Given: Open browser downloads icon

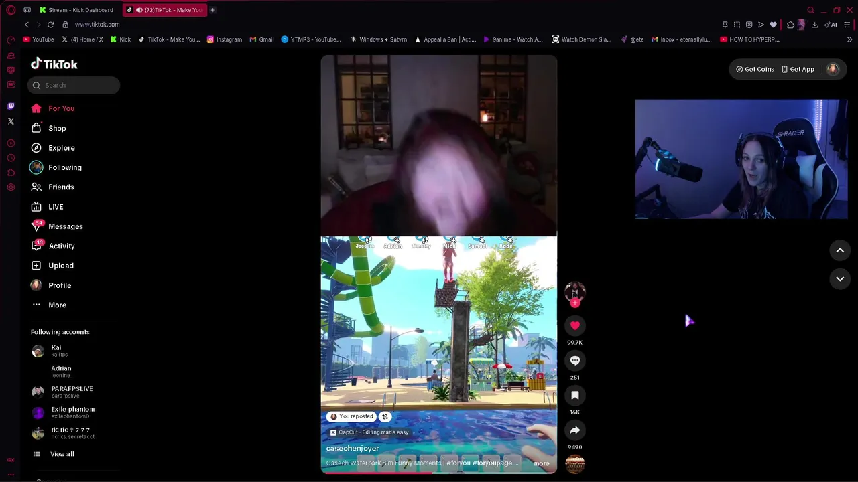Looking at the screenshot, I should [814, 25].
